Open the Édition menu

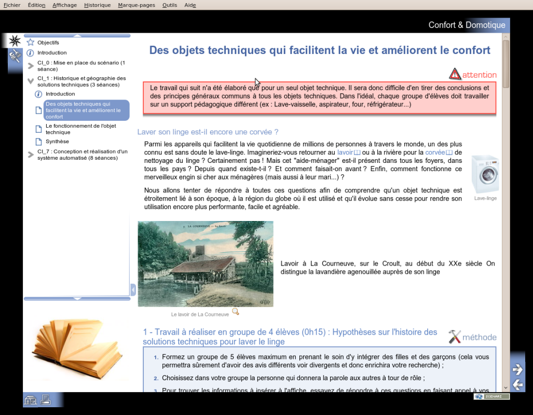click(x=36, y=5)
